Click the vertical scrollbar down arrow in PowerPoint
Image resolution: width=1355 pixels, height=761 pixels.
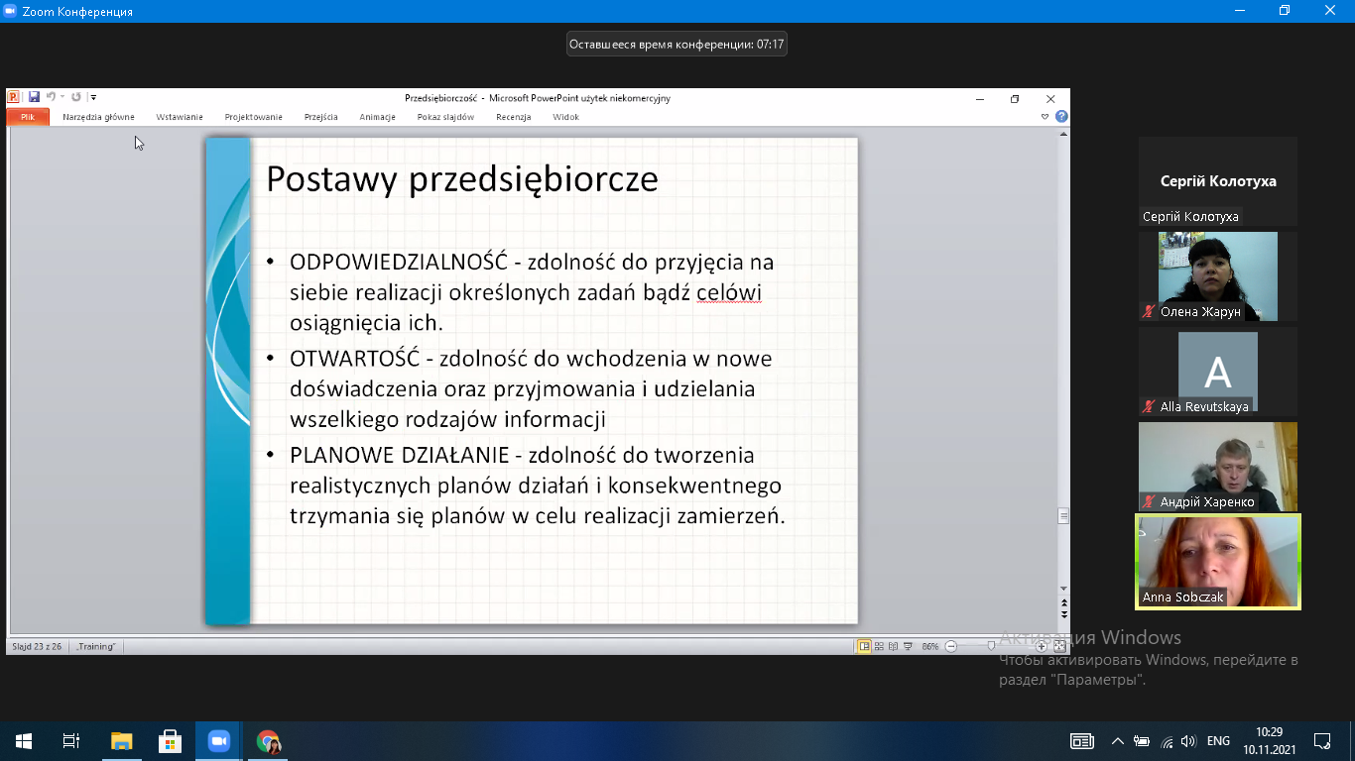click(x=1064, y=590)
